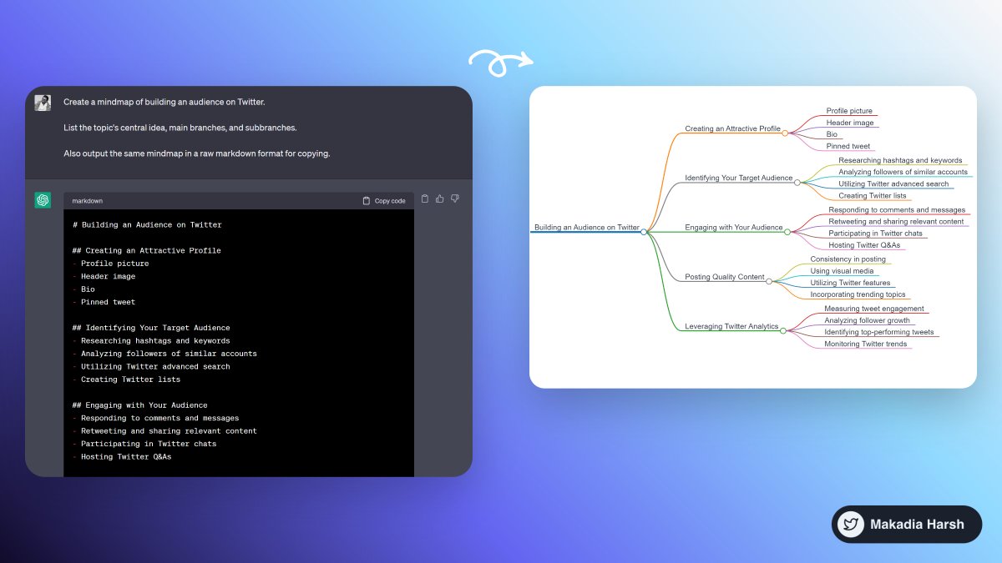The width and height of the screenshot is (1002, 563).
Task: Click 'Pinned tweet' mindmap leaf
Action: pos(848,146)
